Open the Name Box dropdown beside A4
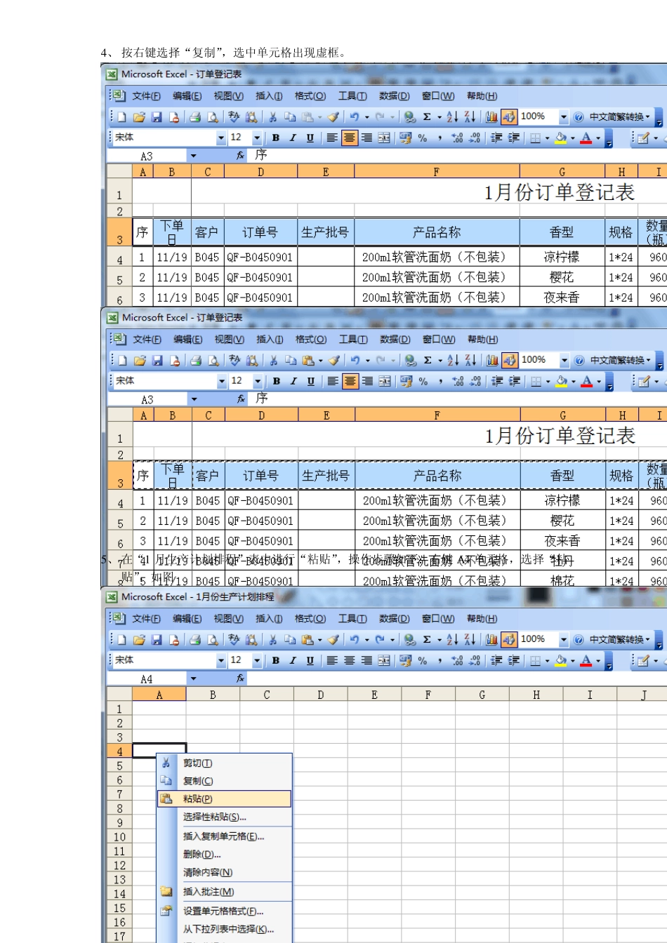This screenshot has height=943, width=667. (x=193, y=678)
